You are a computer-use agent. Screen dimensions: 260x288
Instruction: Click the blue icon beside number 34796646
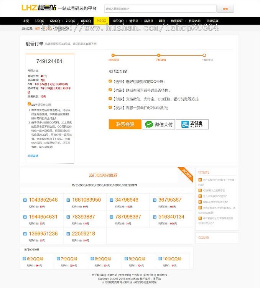pyautogui.click(x=111, y=200)
